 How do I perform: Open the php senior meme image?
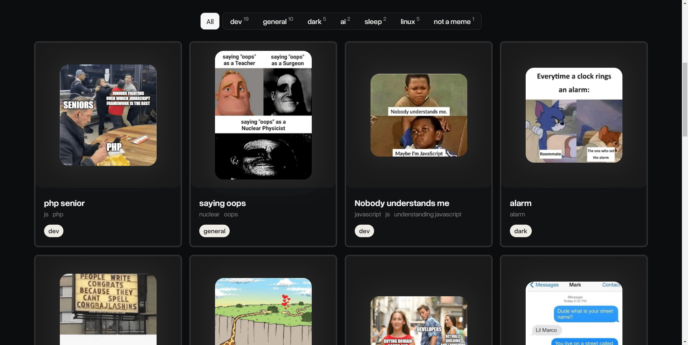point(108,115)
